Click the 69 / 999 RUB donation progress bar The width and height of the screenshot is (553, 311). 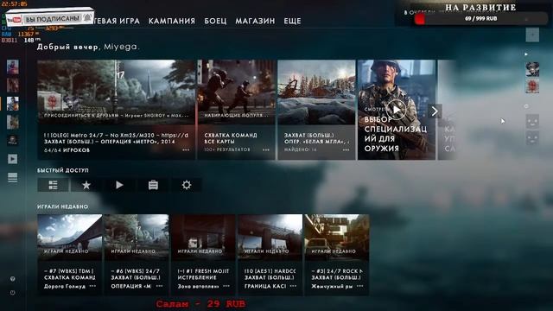[480, 19]
